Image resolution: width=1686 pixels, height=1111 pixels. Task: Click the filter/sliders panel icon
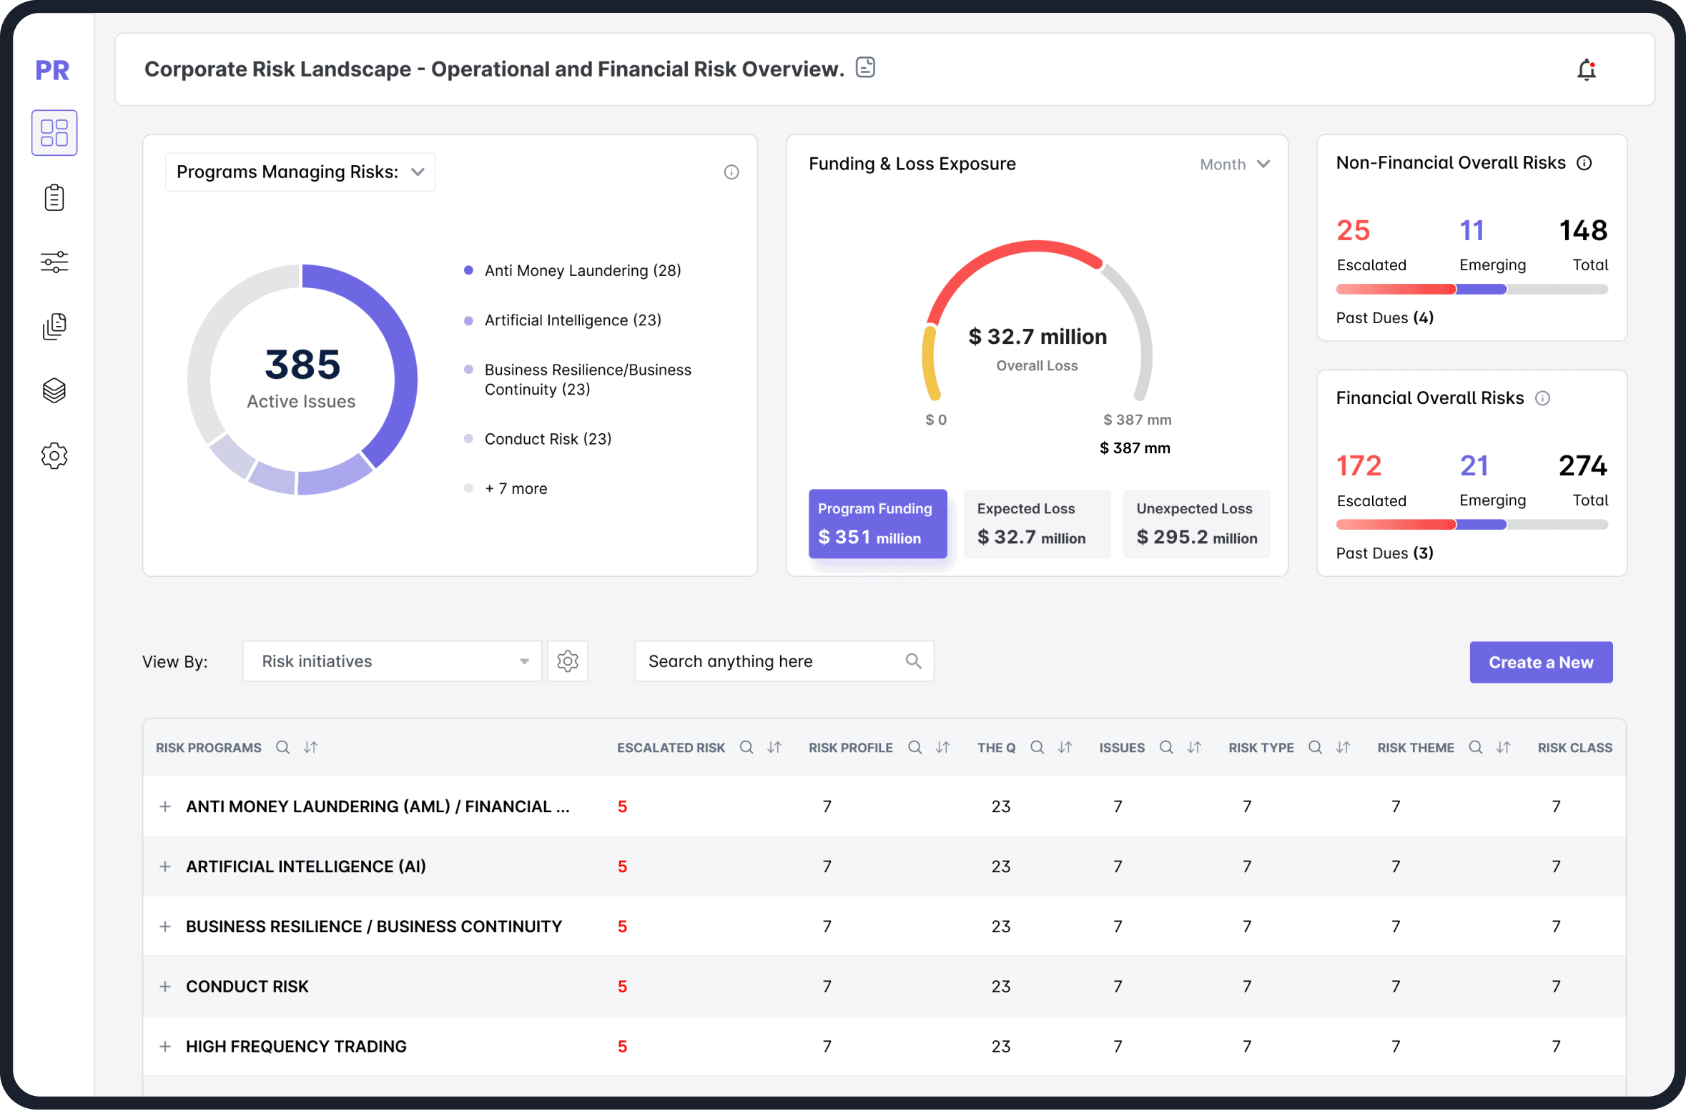54,262
